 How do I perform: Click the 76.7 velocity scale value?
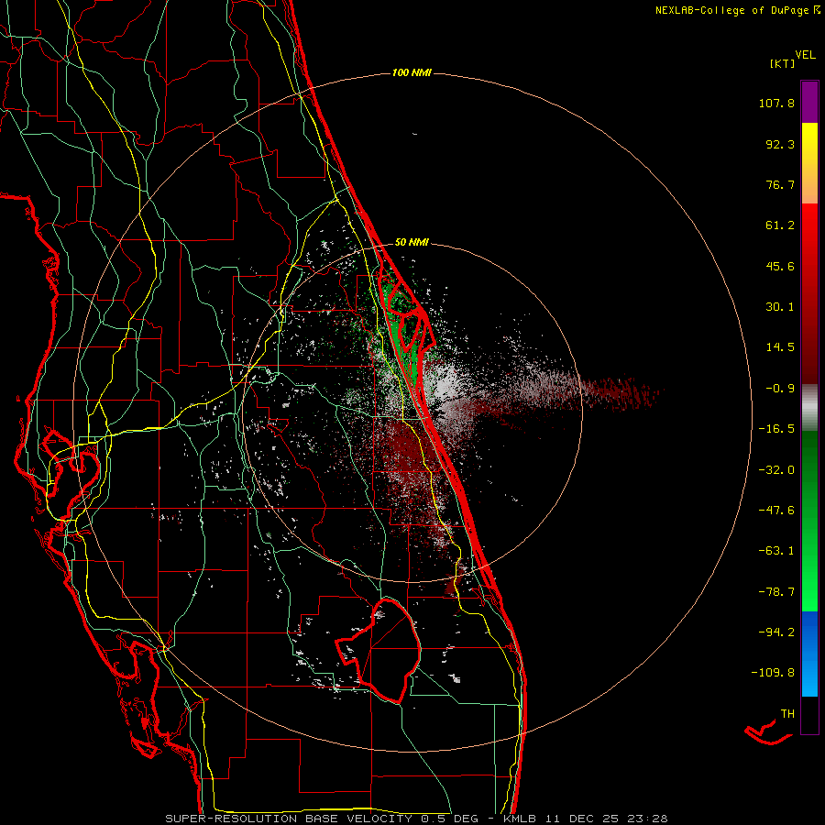click(780, 184)
